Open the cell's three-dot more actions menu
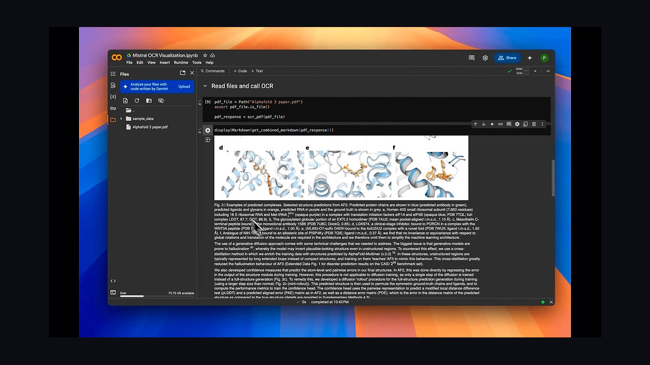 [x=542, y=124]
